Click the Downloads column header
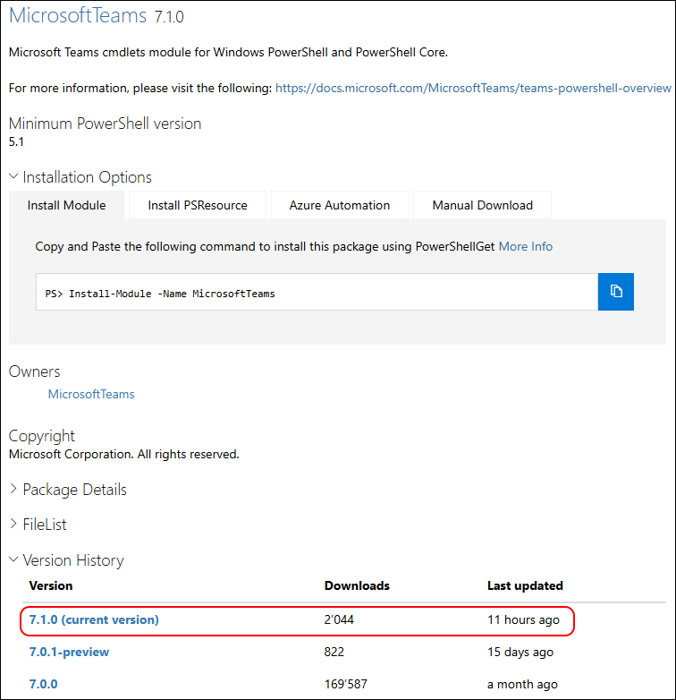This screenshot has height=700, width=676. [x=357, y=585]
